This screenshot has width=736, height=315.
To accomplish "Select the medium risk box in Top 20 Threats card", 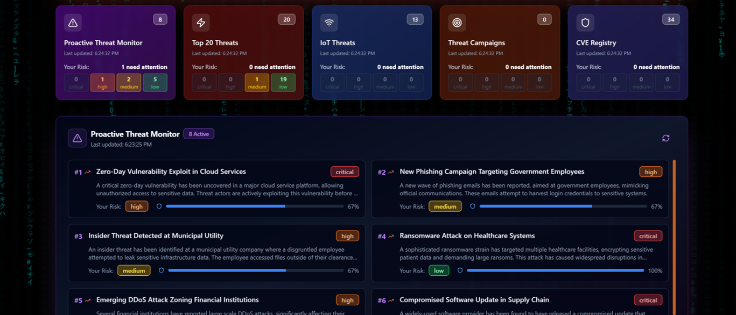I will (257, 83).
